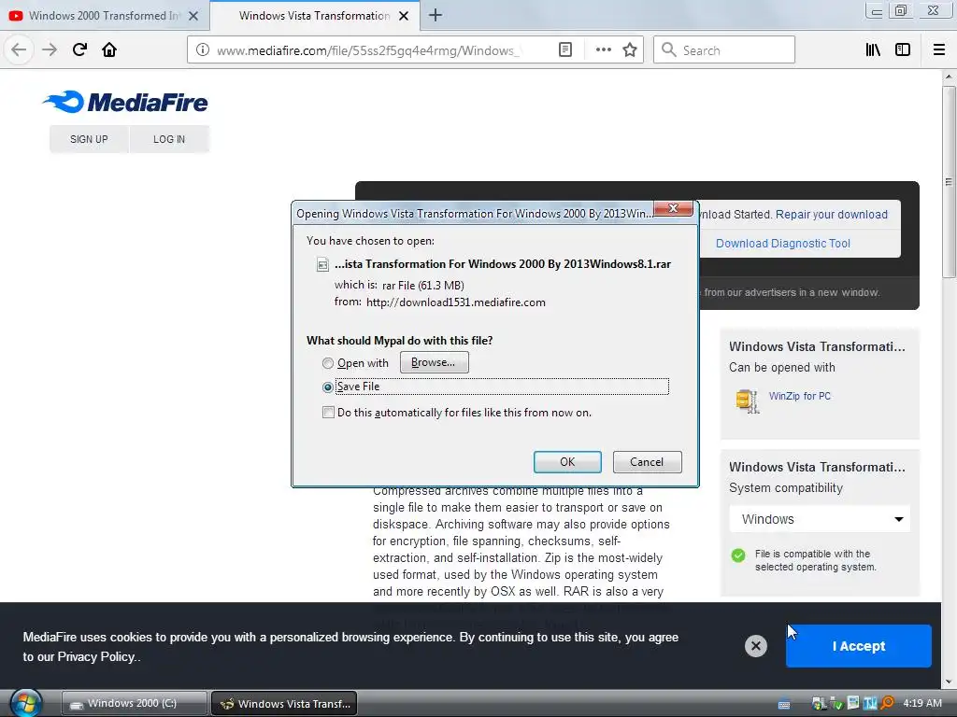Click the Windows flag computer tray icon
Screen dimensions: 957x717
[819, 704]
